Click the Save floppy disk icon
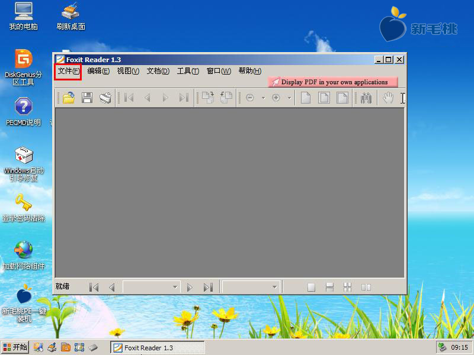Image resolution: width=474 pixels, height=355 pixels. (x=87, y=98)
